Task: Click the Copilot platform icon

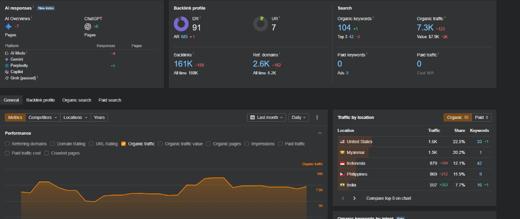Action: click(7, 71)
